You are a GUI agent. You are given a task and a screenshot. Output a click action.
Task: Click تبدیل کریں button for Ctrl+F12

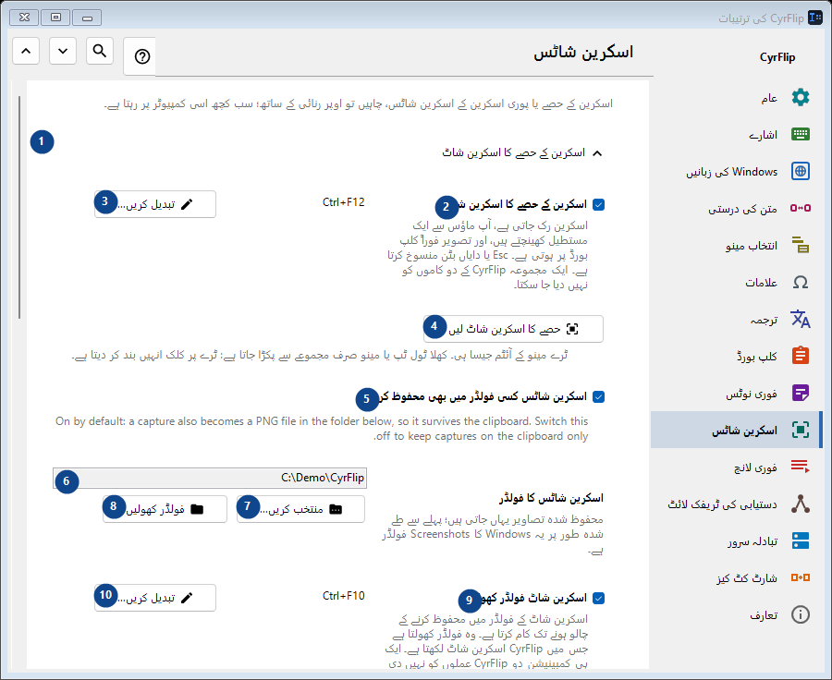coord(155,204)
